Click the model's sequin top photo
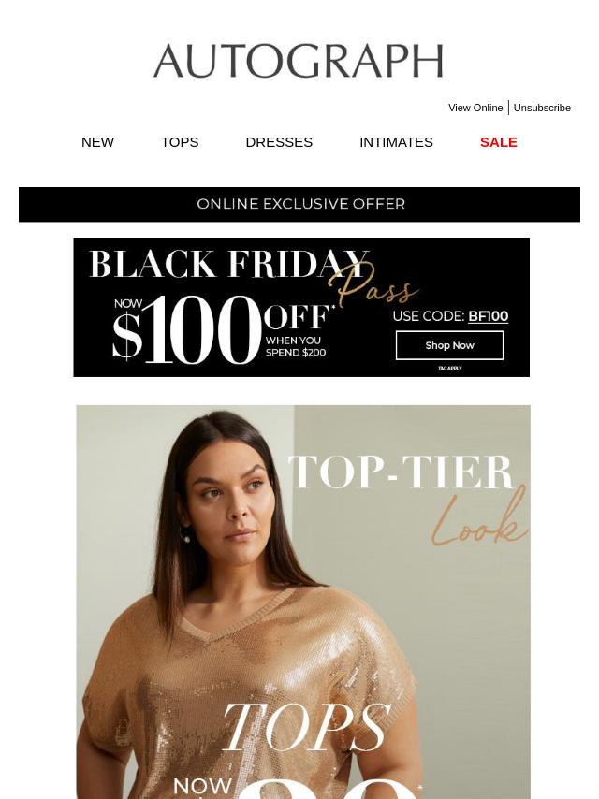Image resolution: width=599 pixels, height=799 pixels. 303,602
